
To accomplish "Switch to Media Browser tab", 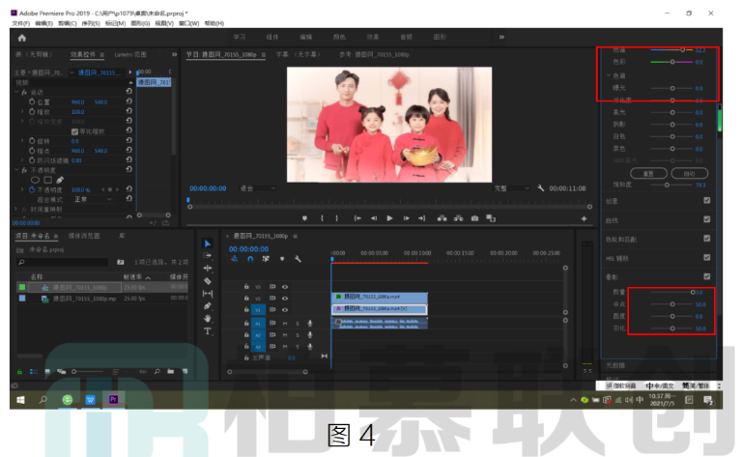I will pyautogui.click(x=84, y=236).
